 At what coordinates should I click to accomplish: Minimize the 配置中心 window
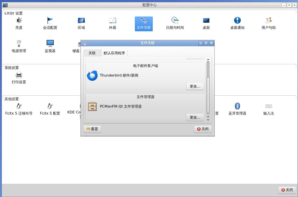pyautogui.click(x=284, y=5)
